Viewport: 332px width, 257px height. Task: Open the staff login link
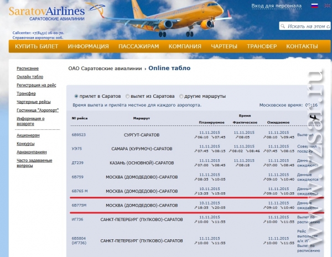tap(276, 6)
